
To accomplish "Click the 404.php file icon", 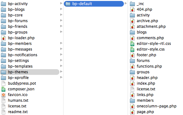I will tap(132, 9).
